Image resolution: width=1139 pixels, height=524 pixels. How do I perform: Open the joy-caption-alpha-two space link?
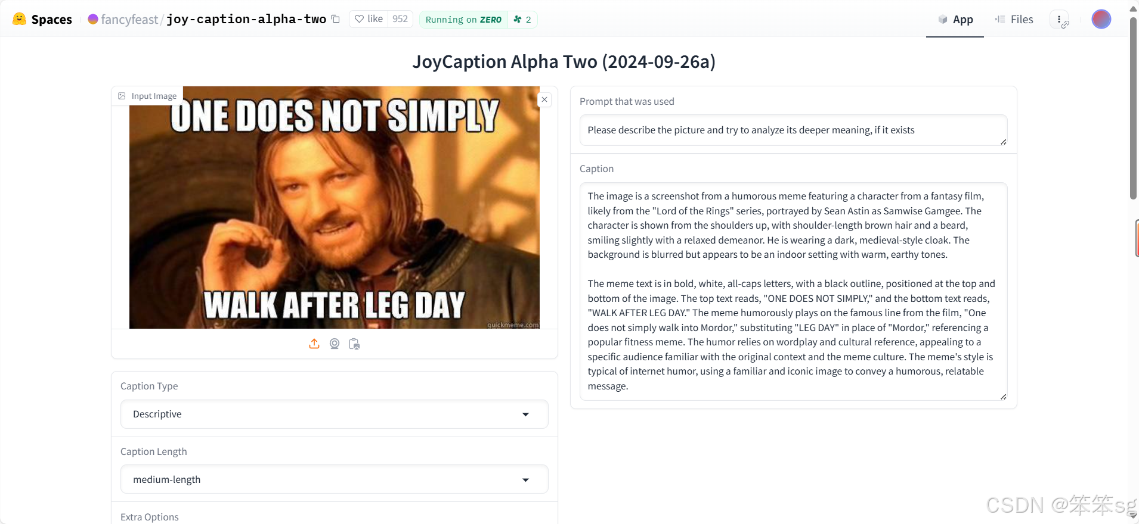pos(246,19)
